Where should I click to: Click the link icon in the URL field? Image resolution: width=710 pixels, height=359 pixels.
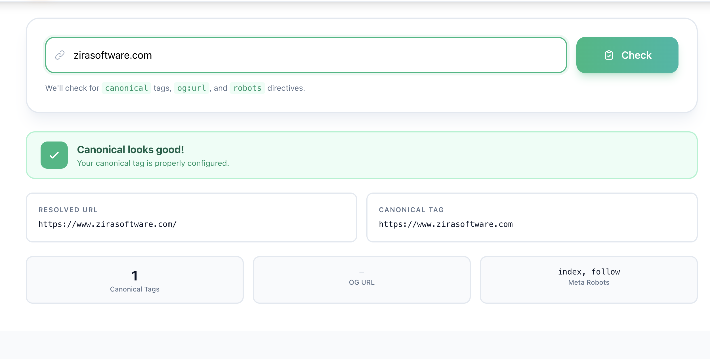point(60,55)
